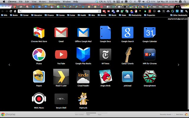Open the Picasa app
Viewport: 189px width, 118px height.
tap(39, 55)
